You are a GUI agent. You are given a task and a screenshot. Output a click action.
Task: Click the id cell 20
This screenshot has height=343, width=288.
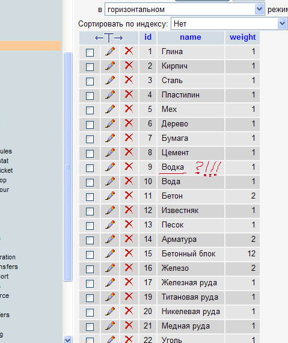click(x=148, y=312)
